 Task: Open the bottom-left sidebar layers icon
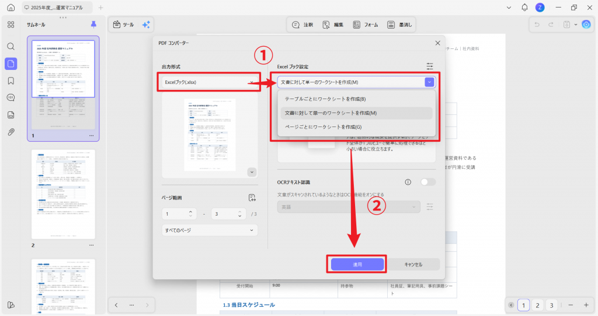coord(11,305)
